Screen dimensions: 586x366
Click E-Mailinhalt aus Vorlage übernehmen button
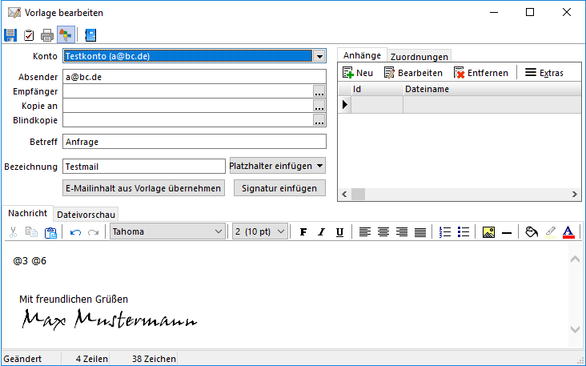click(x=143, y=188)
